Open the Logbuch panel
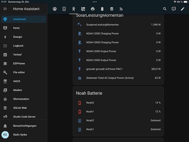189x142 pixels. (24, 46)
